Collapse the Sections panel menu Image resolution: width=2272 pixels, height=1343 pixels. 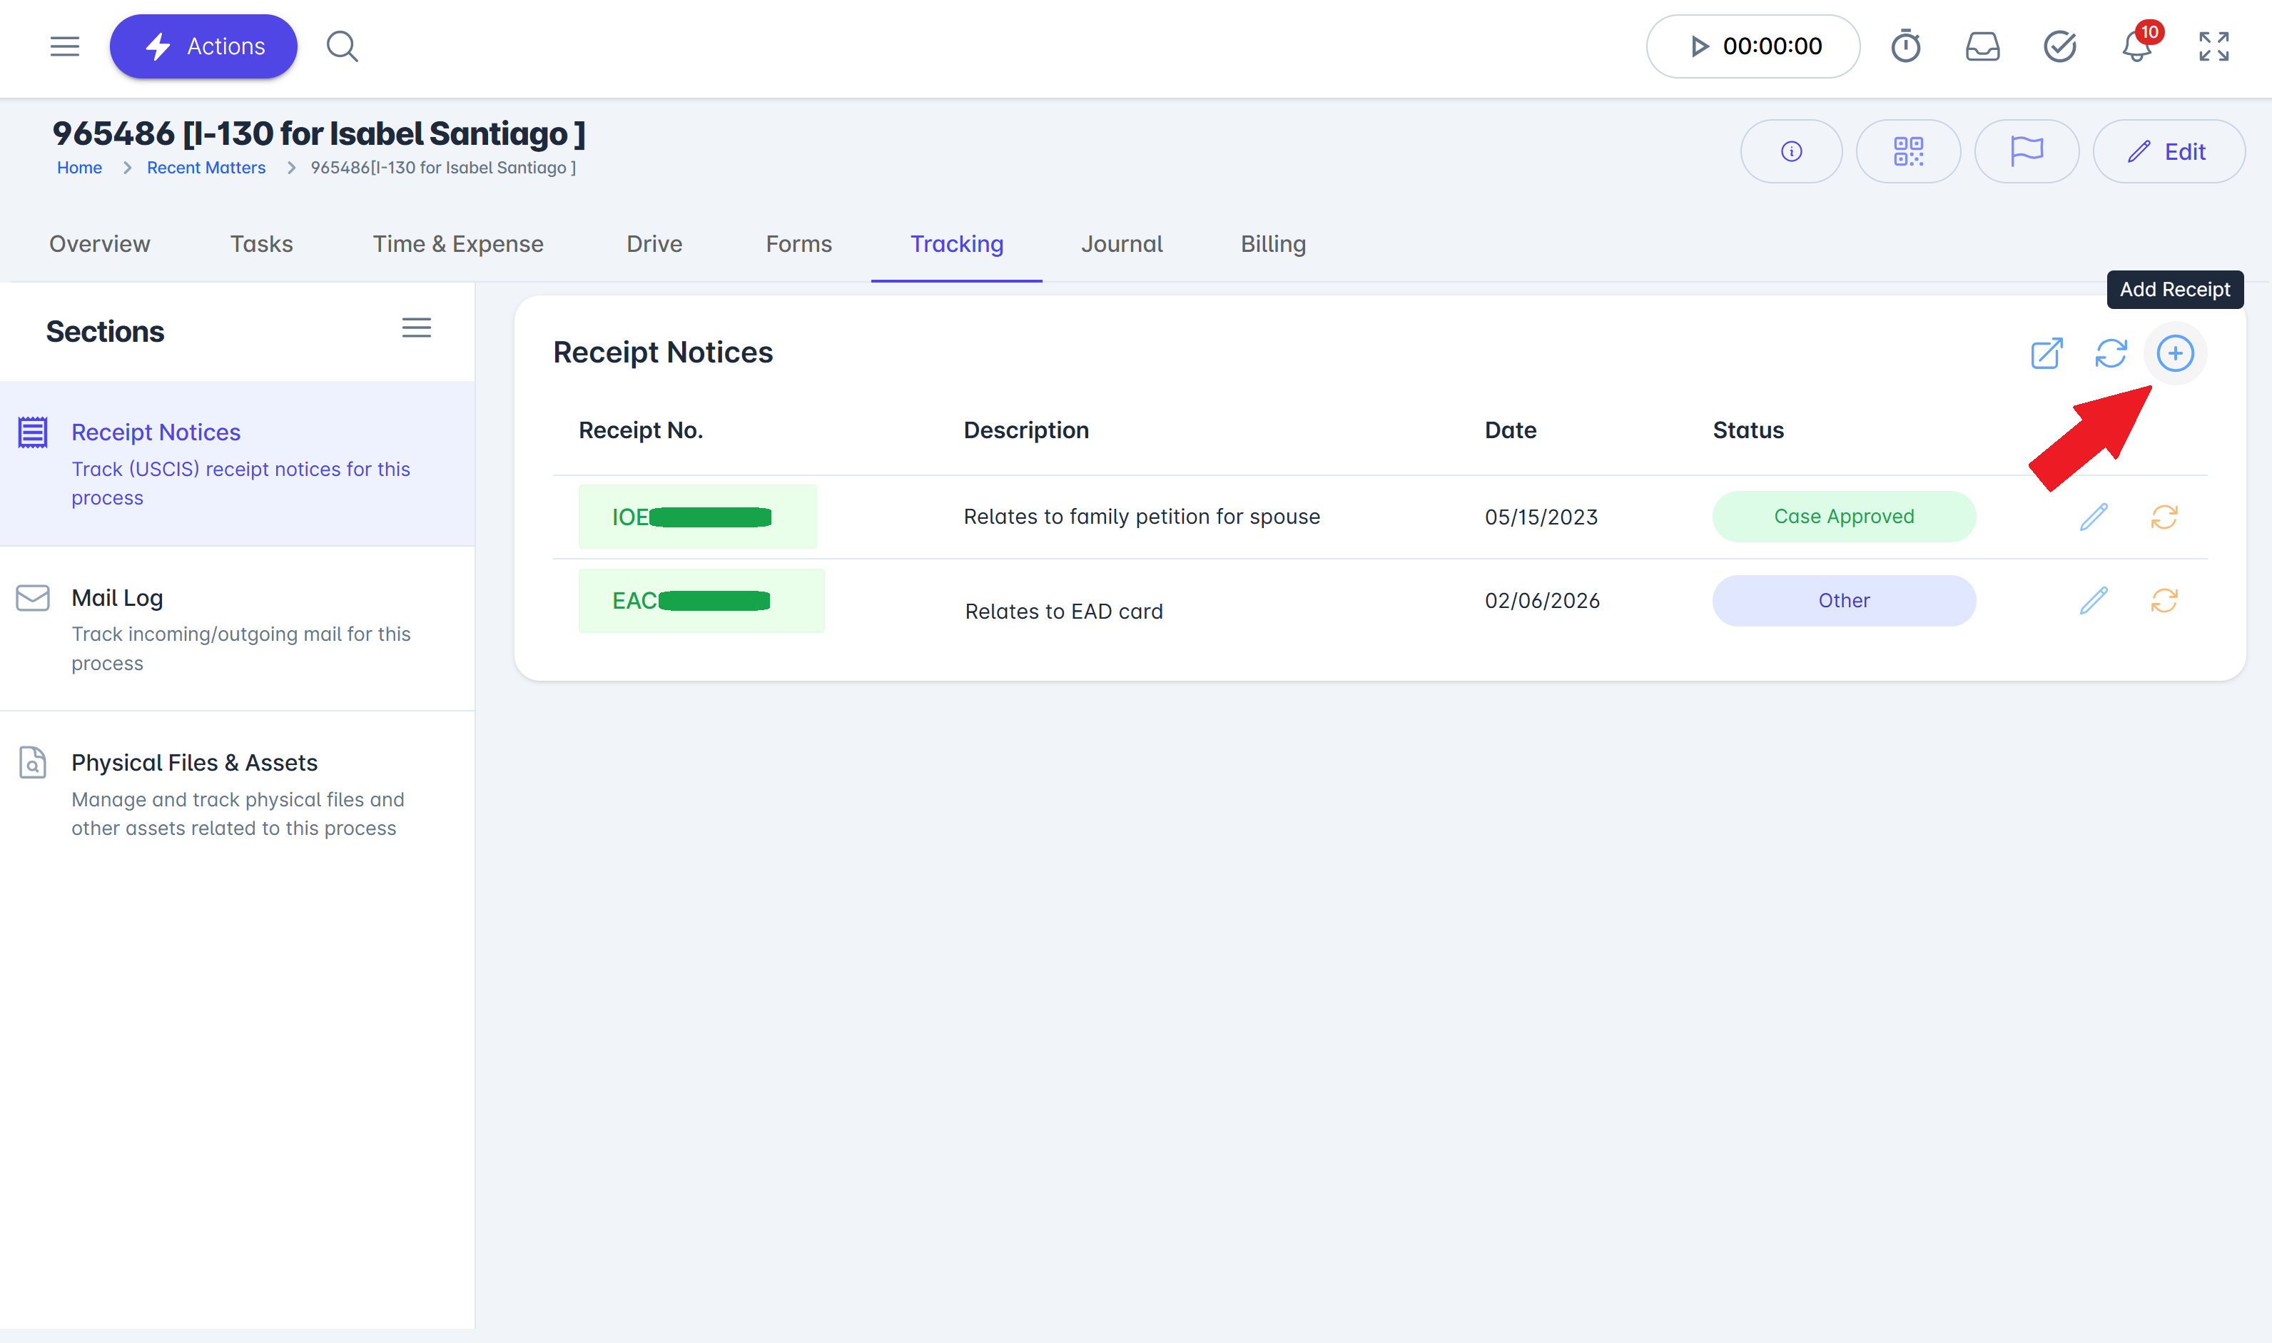click(416, 328)
